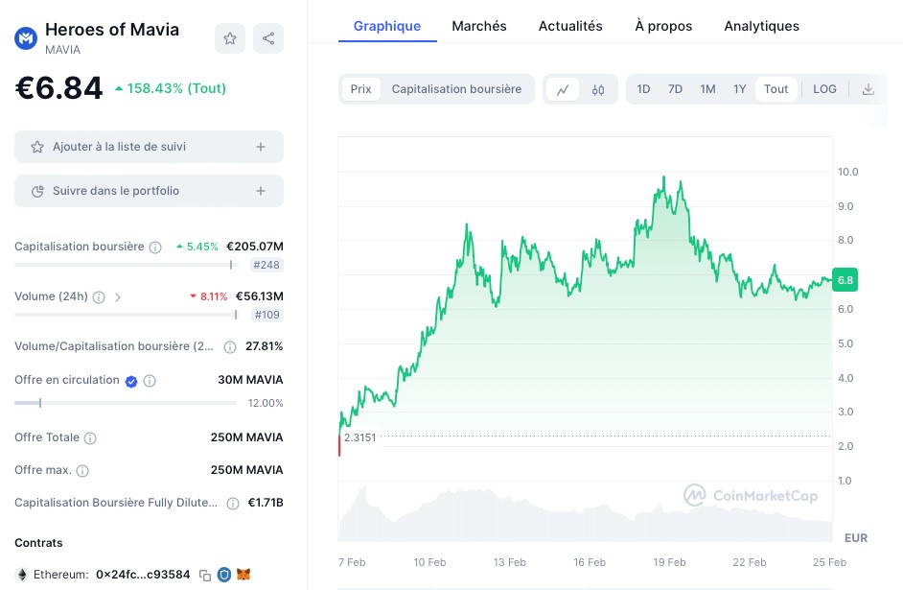This screenshot has height=590, width=903.
Task: Open the Capitalisation boursière info tooltip
Action: 155,247
